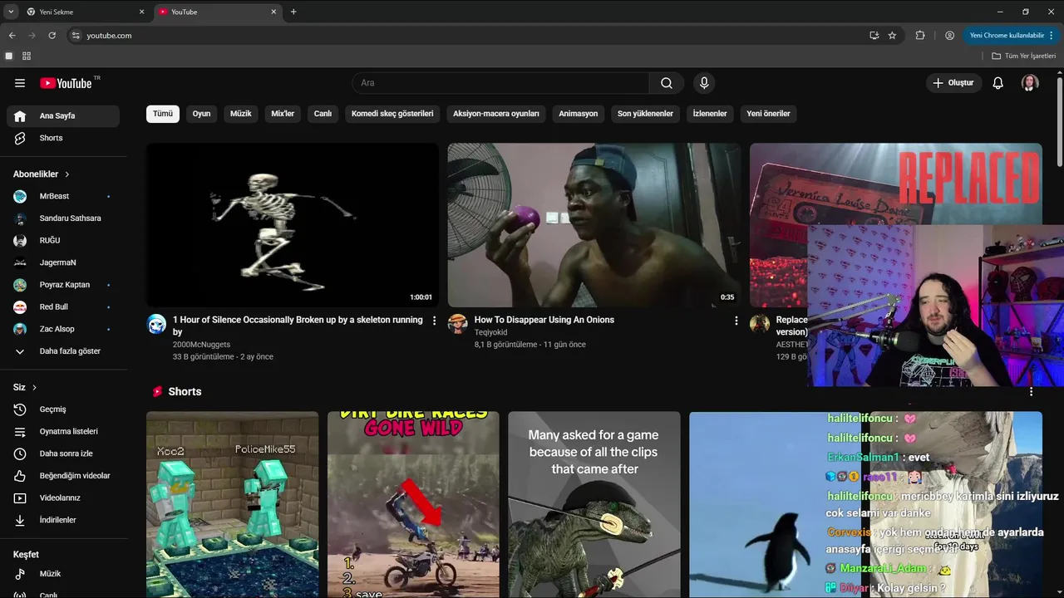The height and width of the screenshot is (598, 1064).
Task: Open the YouTube hamburger guide menu
Action: tap(20, 83)
